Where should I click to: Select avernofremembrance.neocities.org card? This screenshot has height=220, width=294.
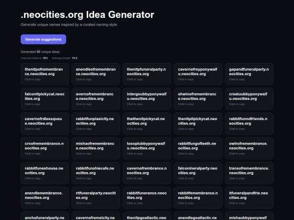click(96, 99)
